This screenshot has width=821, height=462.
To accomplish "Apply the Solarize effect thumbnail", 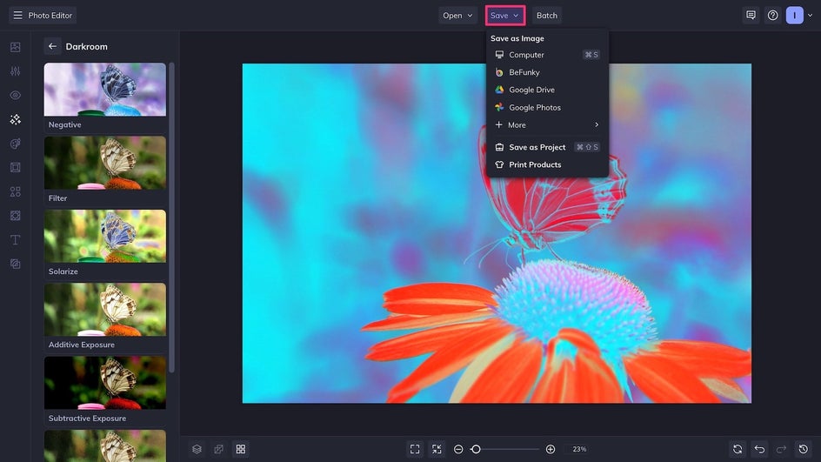I will point(104,237).
